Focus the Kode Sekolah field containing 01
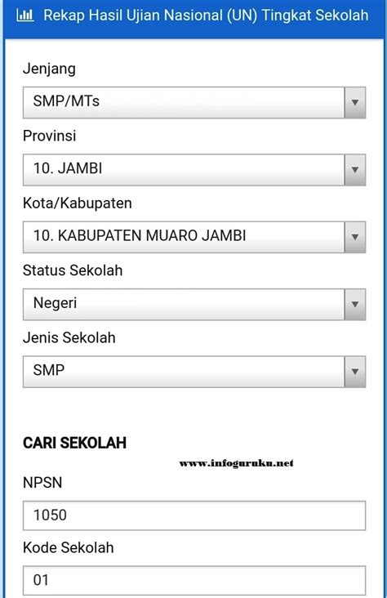The width and height of the screenshot is (387, 598). (194, 580)
